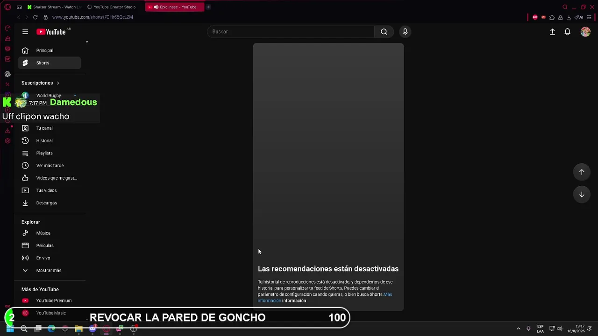The image size is (598, 336).
Task: Go to the YouTube home logo
Action: coord(51,32)
